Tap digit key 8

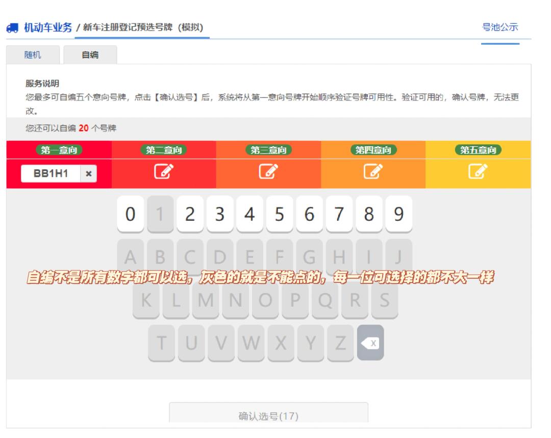point(369,214)
